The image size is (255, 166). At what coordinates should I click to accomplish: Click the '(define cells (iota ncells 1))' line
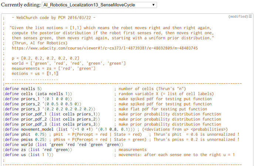coord(37,94)
